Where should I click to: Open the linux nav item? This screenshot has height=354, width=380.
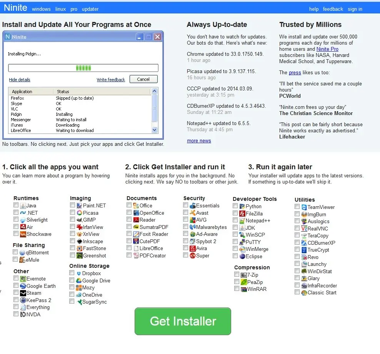61,9
